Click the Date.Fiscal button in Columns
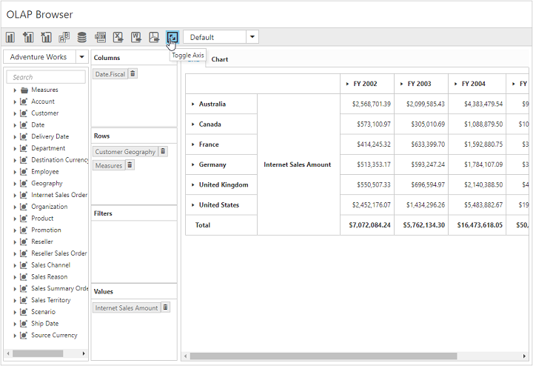Image resolution: width=533 pixels, height=366 pixels. [110, 73]
